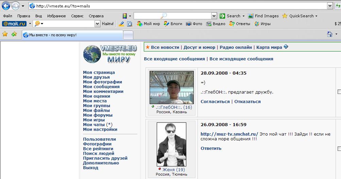Check the box for ГлебОН message

click(339, 92)
